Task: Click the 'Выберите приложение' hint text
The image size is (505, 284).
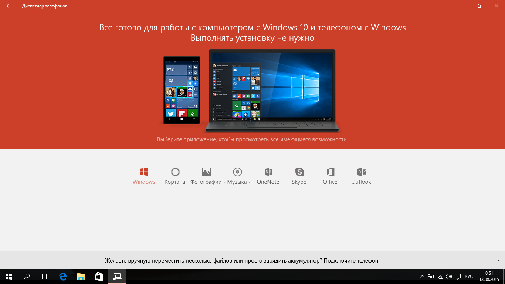Action: tap(253, 139)
